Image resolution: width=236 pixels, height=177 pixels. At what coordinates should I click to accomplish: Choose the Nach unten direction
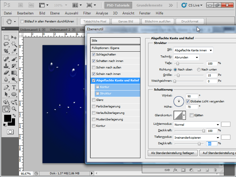(x=199, y=70)
